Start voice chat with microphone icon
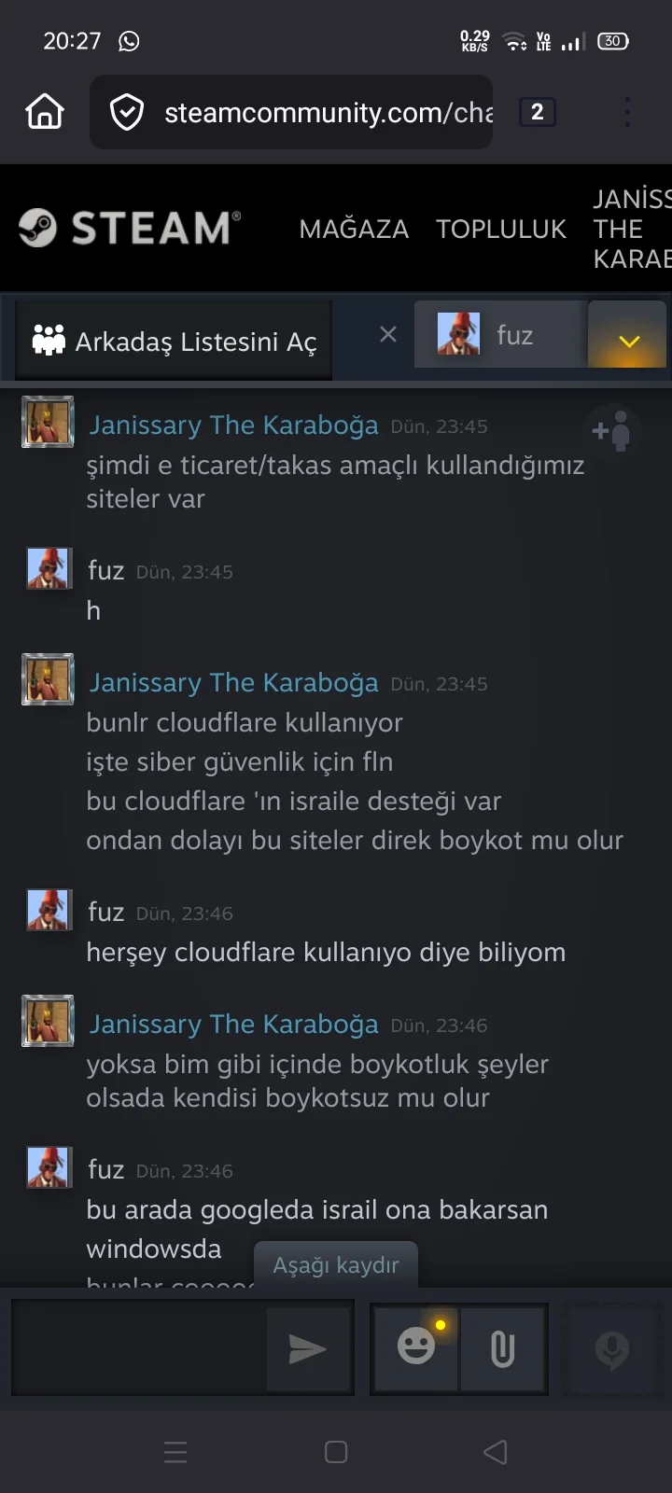Viewport: 672px width, 1493px height. [x=612, y=1349]
